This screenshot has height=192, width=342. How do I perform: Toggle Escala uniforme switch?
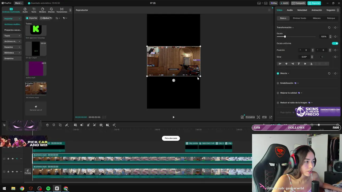coord(335,43)
